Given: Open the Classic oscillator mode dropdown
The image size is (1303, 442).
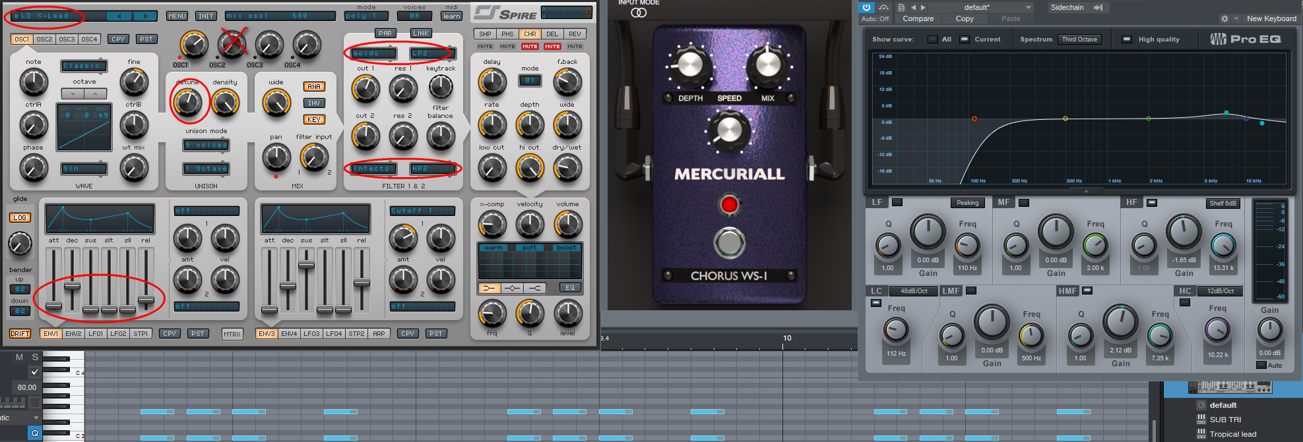Looking at the screenshot, I should pos(84,65).
